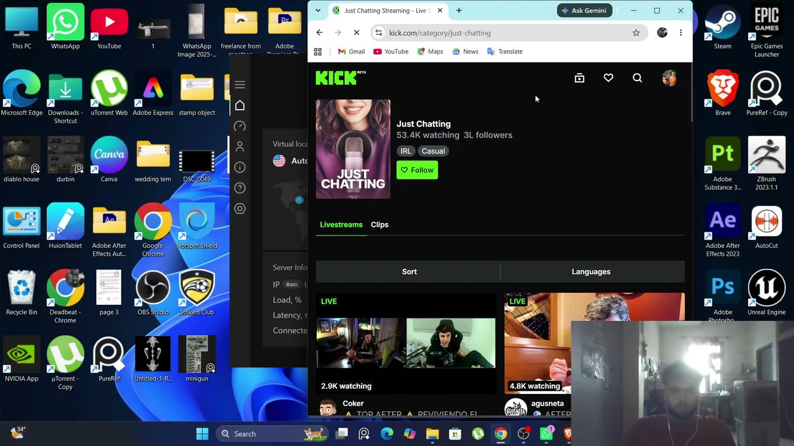Open the Maps bookmark
This screenshot has width=794, height=446.
(x=430, y=51)
